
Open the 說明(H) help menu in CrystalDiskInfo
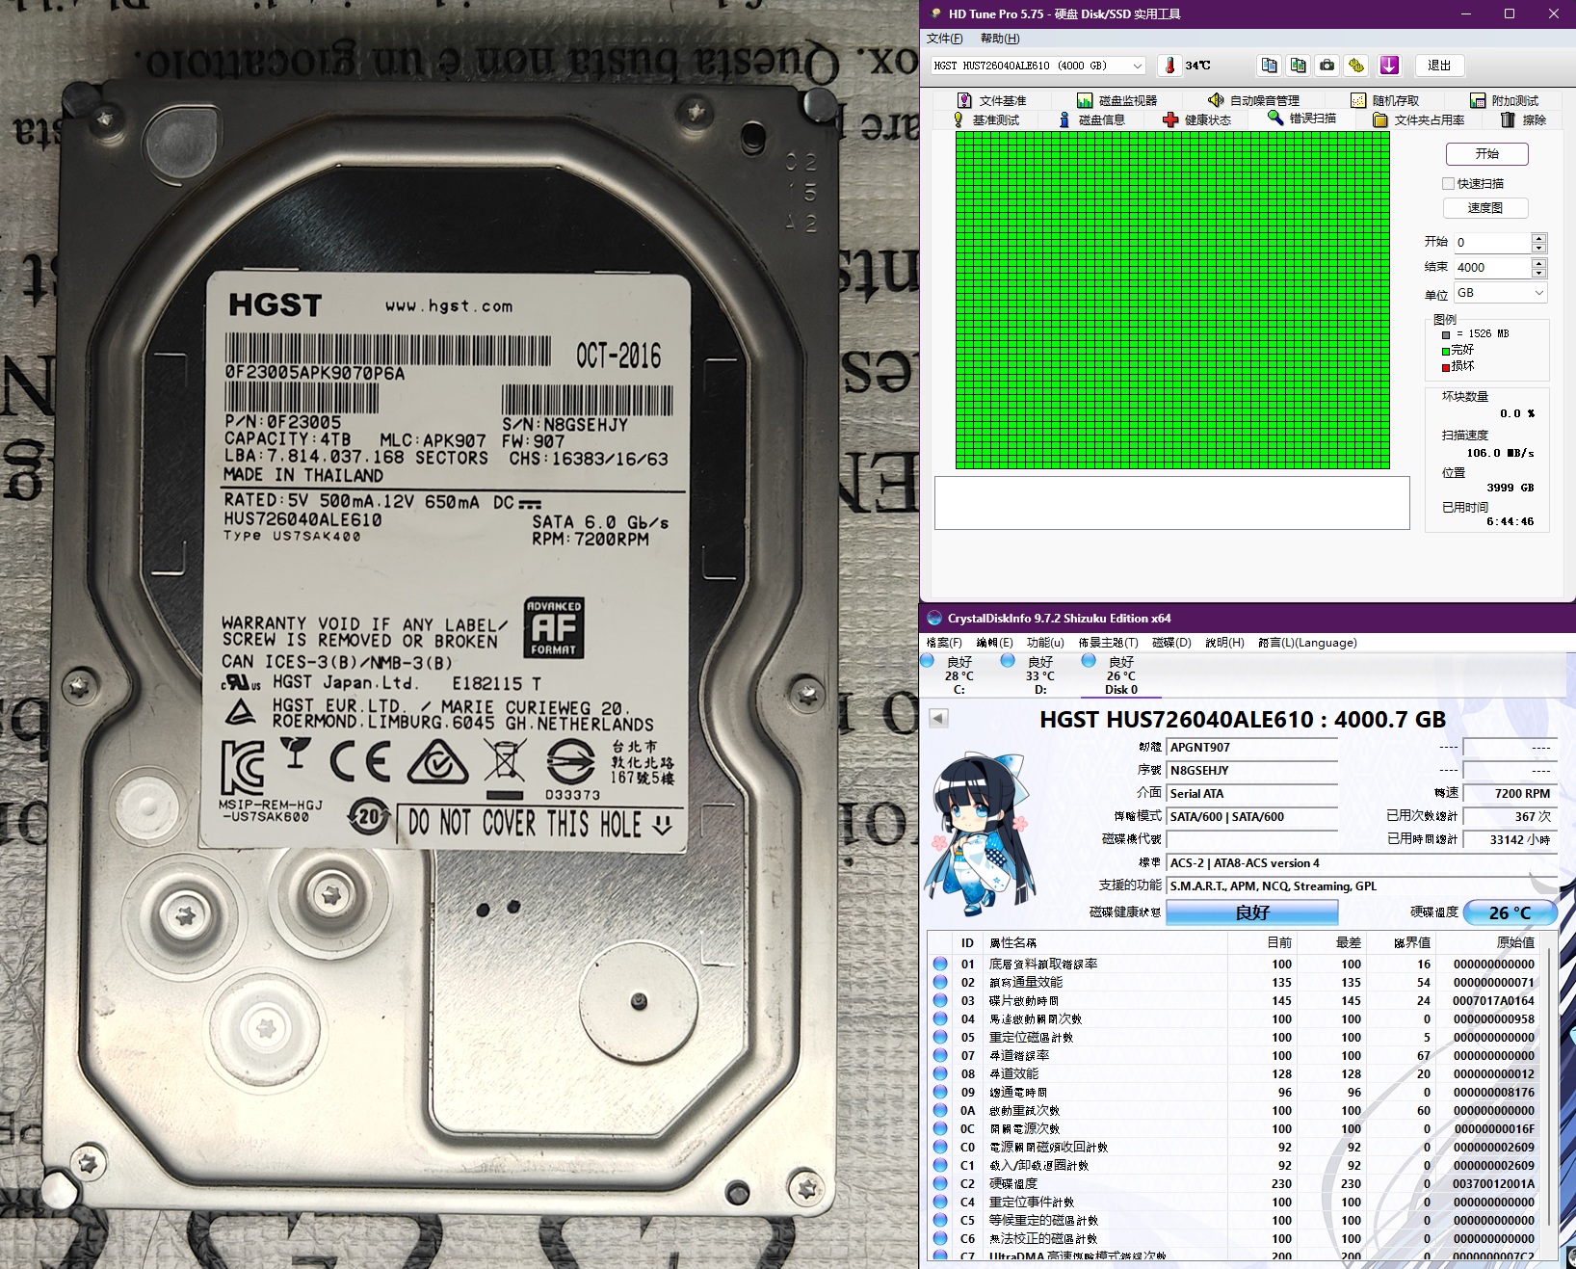1224,643
